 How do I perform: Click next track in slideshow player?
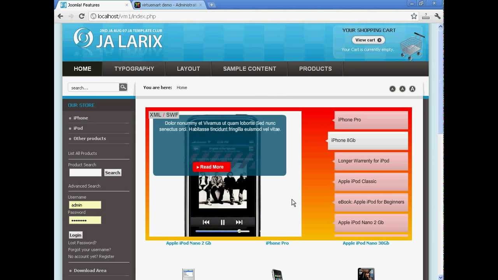click(x=239, y=222)
